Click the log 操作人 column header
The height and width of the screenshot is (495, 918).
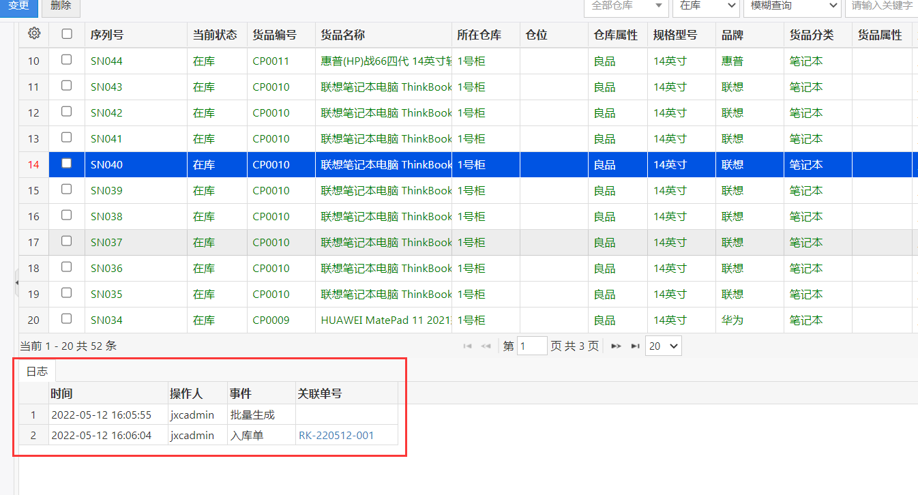198,393
